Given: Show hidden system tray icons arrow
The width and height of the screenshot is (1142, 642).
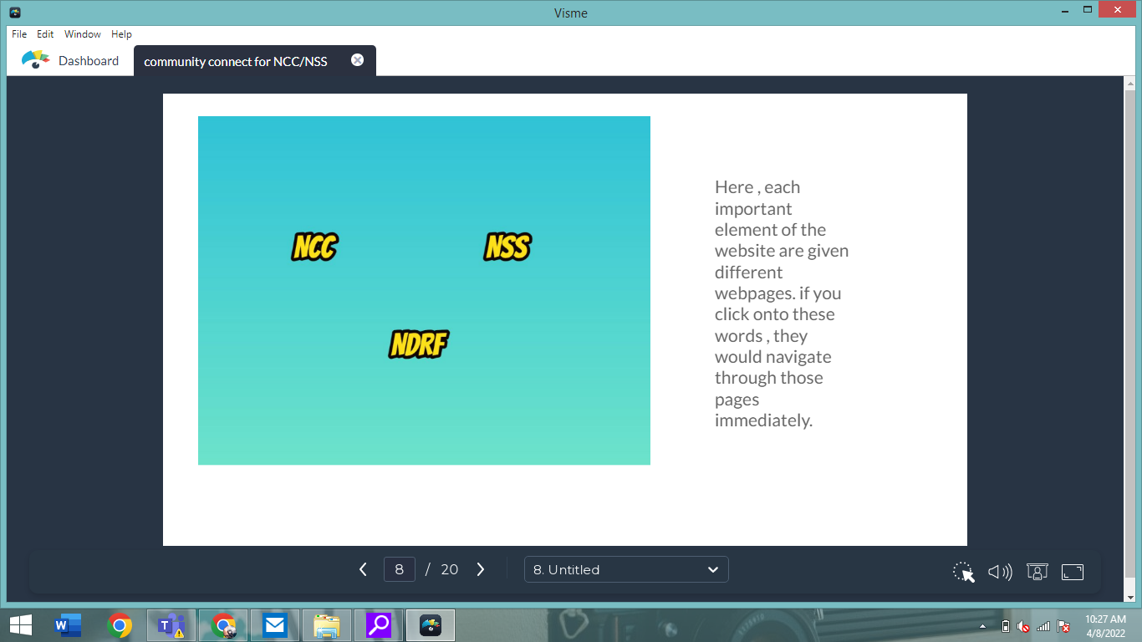Looking at the screenshot, I should tap(983, 626).
